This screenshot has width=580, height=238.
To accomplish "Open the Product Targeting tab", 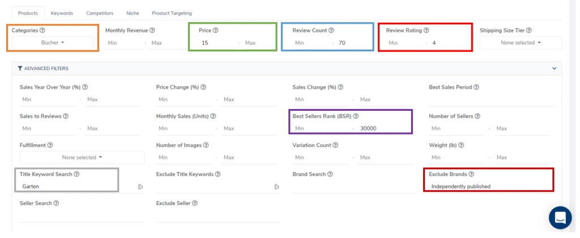I will [x=172, y=13].
